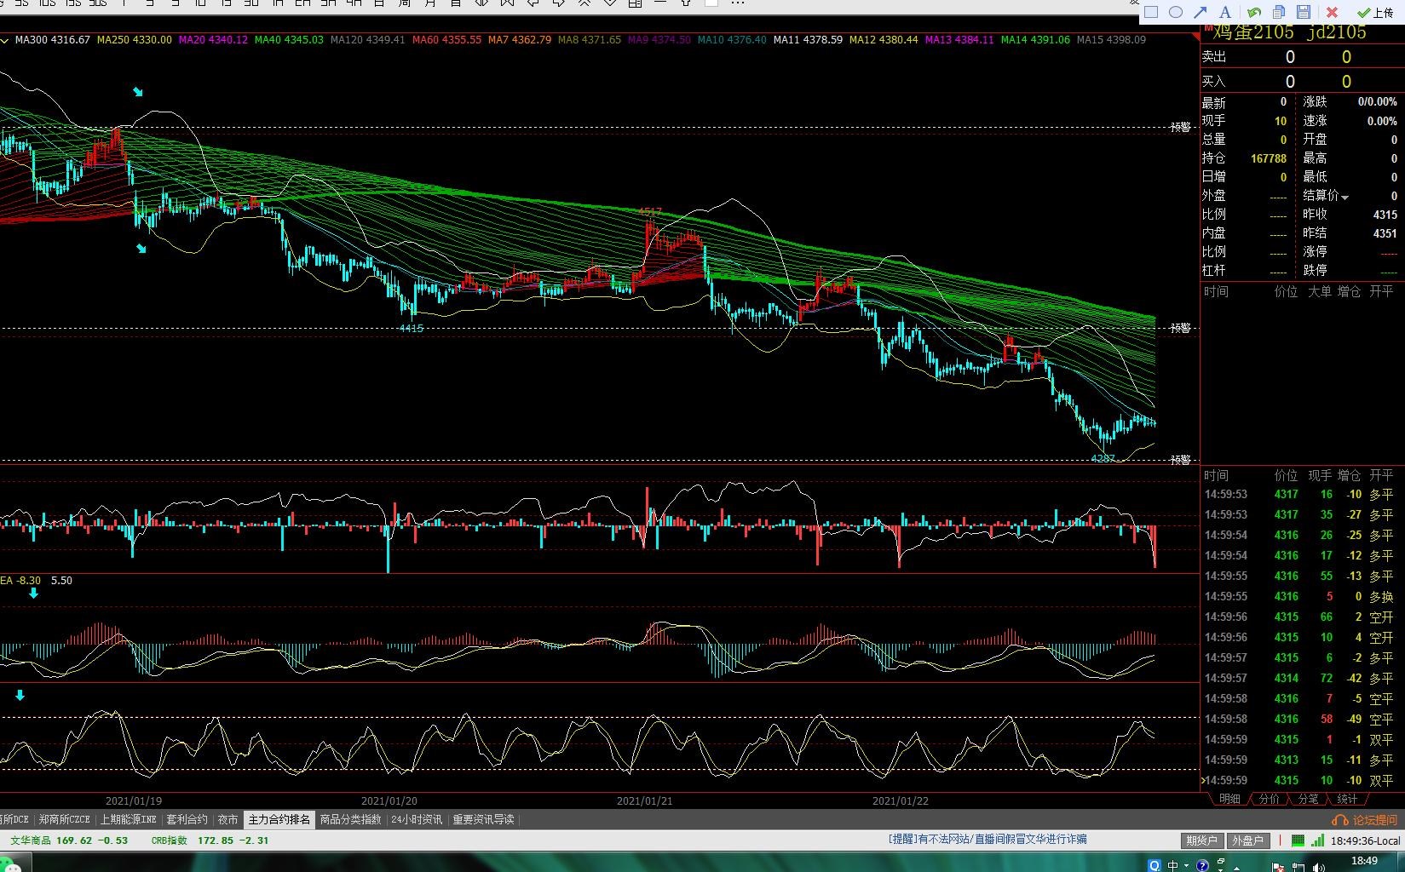Click the MA14 4391.06 legend label
The image size is (1405, 872).
[1035, 40]
